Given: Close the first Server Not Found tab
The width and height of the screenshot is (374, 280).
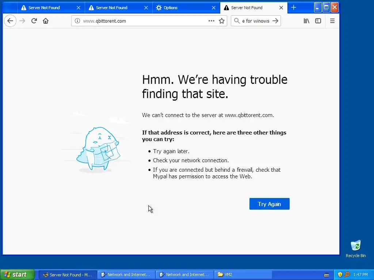Looking at the screenshot, I should [x=78, y=8].
